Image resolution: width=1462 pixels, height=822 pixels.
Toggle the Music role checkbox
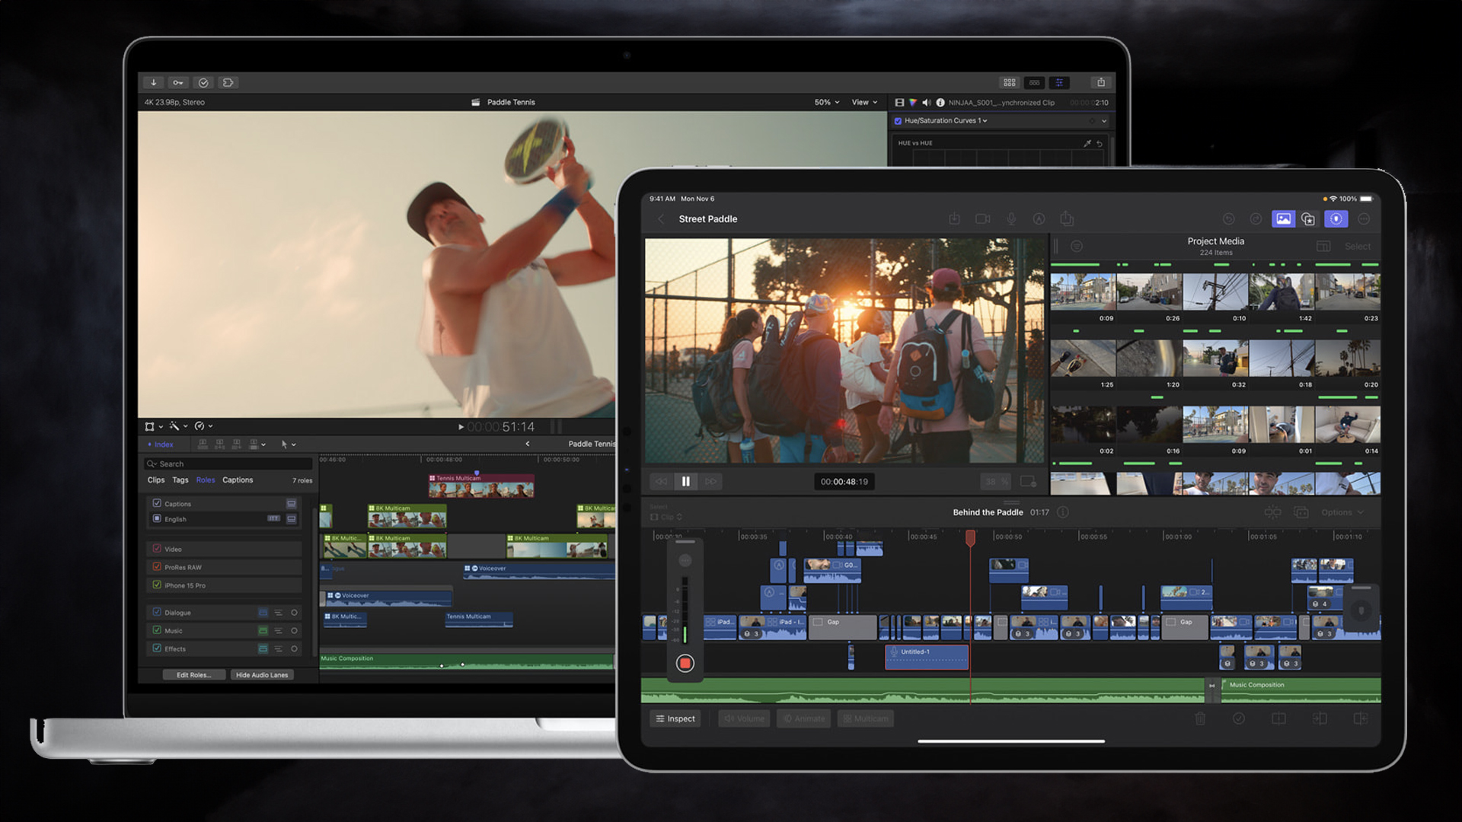pos(157,630)
